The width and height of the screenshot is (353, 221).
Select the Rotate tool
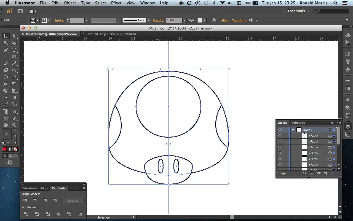coord(6,77)
